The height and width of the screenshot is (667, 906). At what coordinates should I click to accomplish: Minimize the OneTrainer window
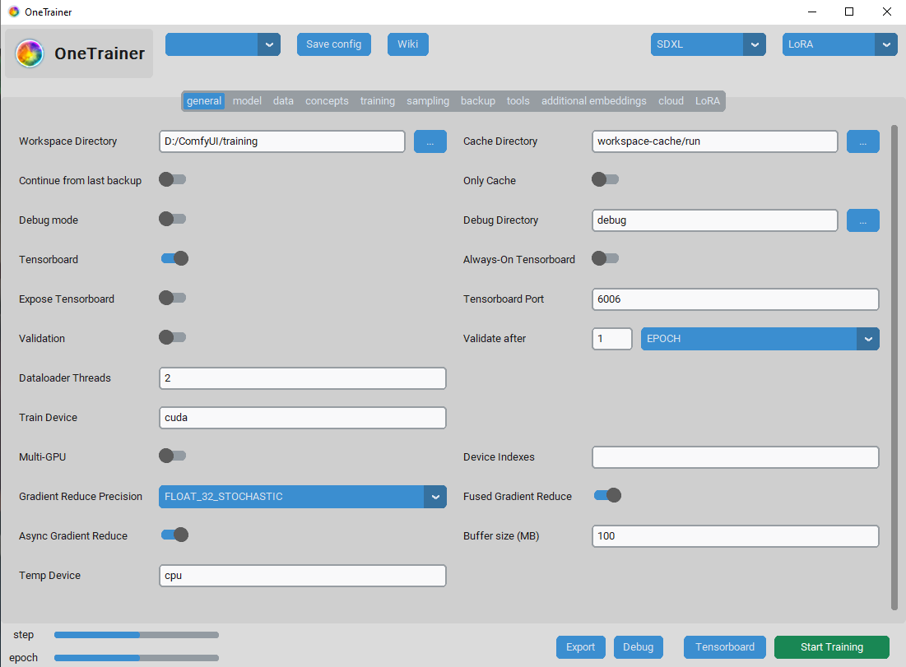[812, 12]
